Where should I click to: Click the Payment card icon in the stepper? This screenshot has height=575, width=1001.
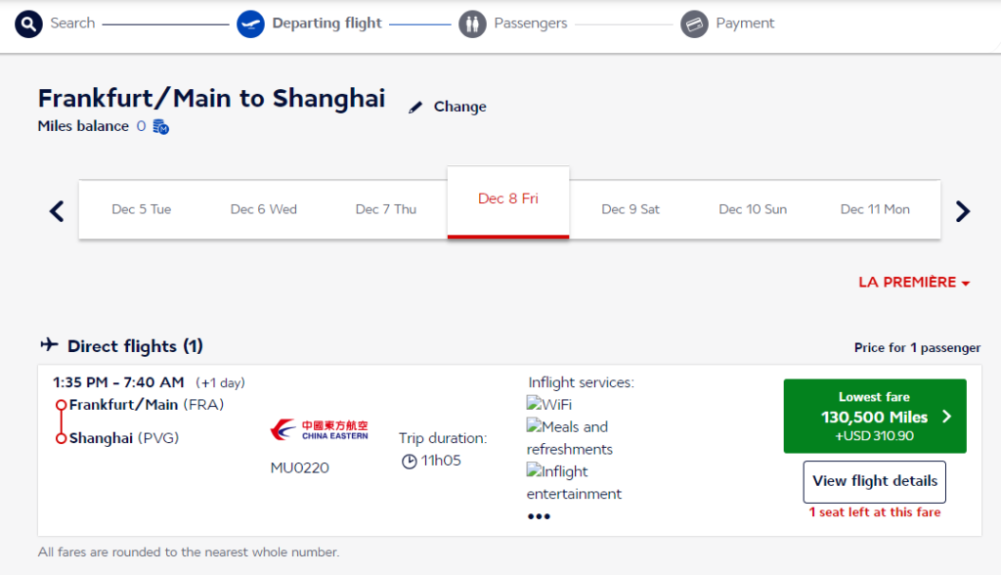(x=694, y=23)
